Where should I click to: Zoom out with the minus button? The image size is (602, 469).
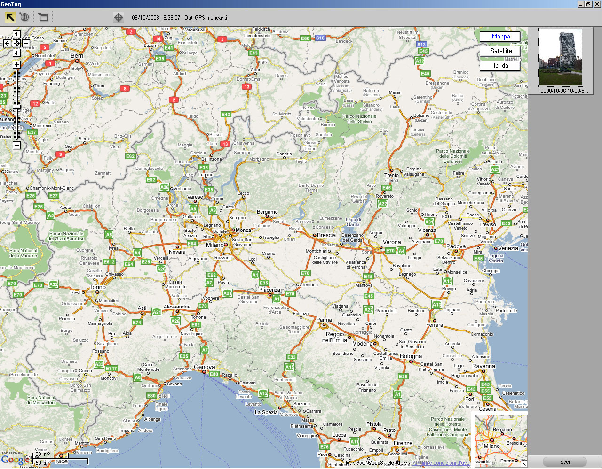(x=16, y=146)
